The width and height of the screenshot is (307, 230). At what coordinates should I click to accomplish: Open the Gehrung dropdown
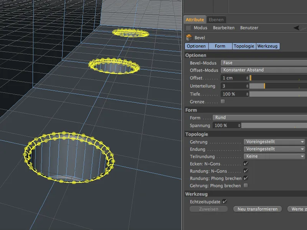pyautogui.click(x=274, y=141)
